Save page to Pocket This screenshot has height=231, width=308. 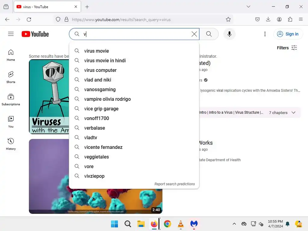(257, 19)
